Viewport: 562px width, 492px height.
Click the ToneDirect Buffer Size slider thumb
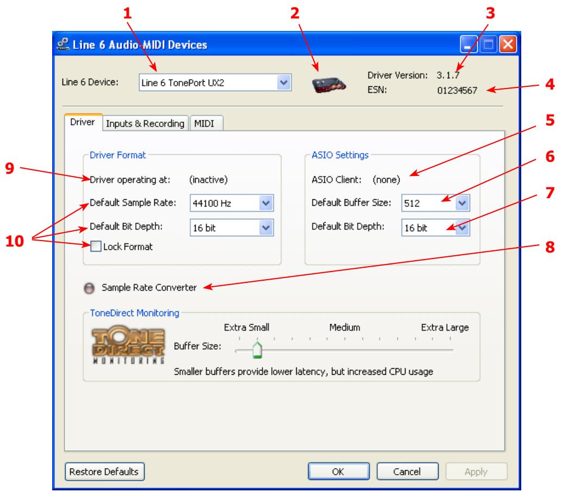[257, 350]
